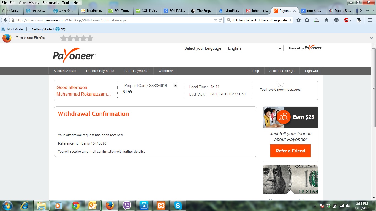
Task: Show hidden system tray icons
Action: (315, 206)
